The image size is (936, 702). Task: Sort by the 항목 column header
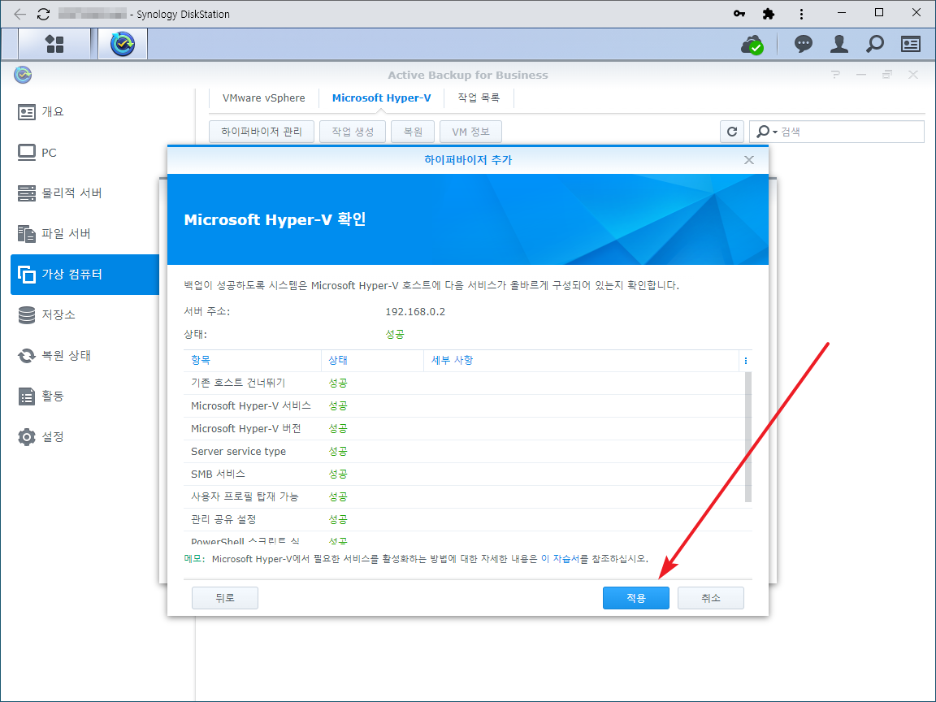[x=253, y=360]
